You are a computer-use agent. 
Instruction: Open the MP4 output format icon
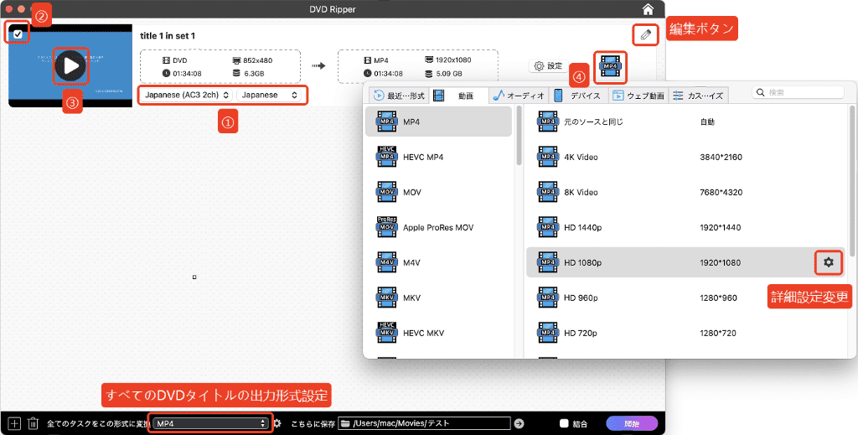click(610, 66)
